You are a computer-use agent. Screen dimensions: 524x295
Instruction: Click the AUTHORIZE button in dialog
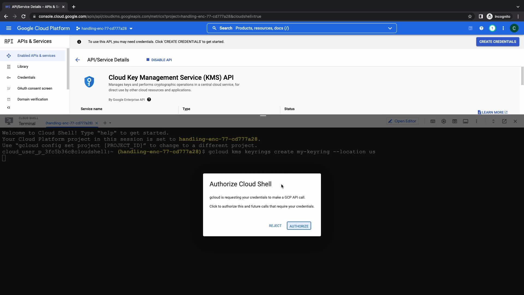pos(299,226)
